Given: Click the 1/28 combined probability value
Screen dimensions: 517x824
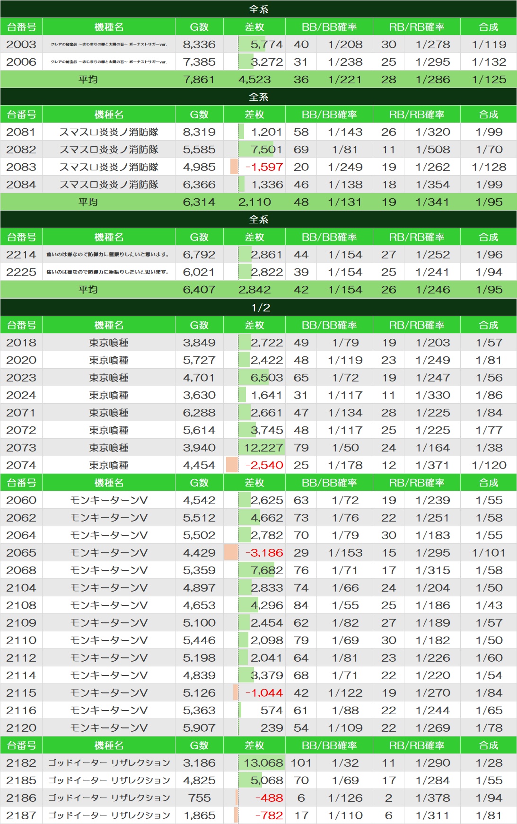Looking at the screenshot, I should [x=489, y=763].
